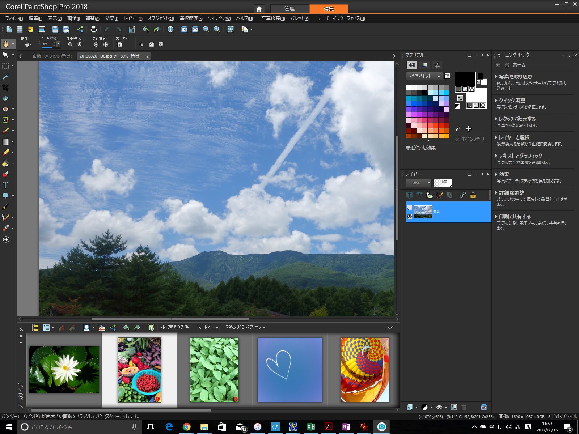
Task: Select the Red Eye tool
Action: [x=5, y=109]
